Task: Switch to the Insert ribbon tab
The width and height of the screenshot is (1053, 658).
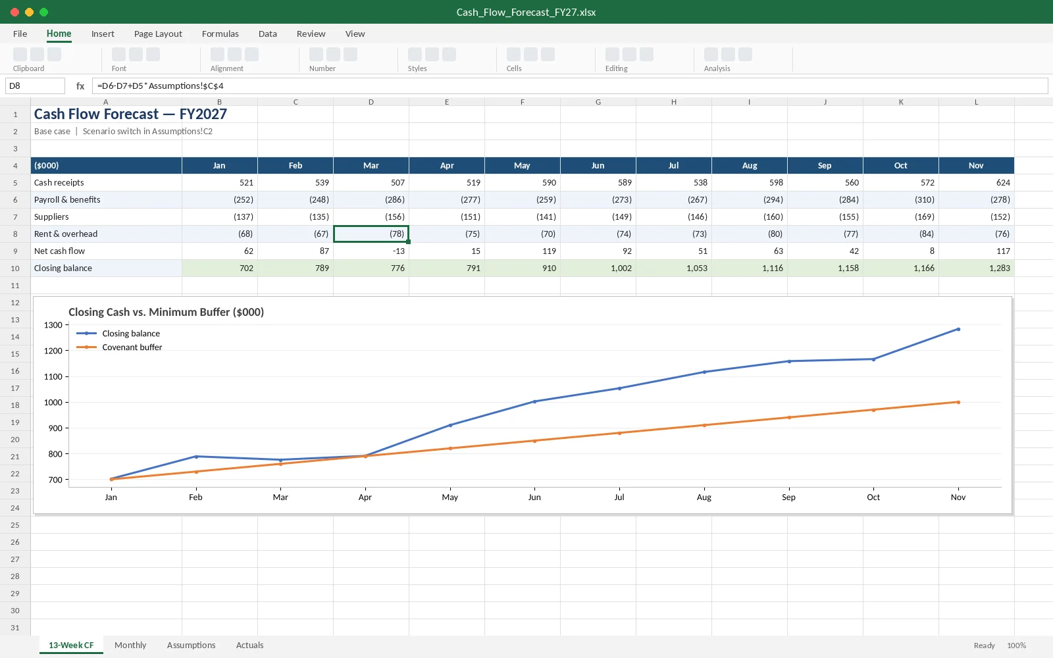Action: click(x=103, y=34)
